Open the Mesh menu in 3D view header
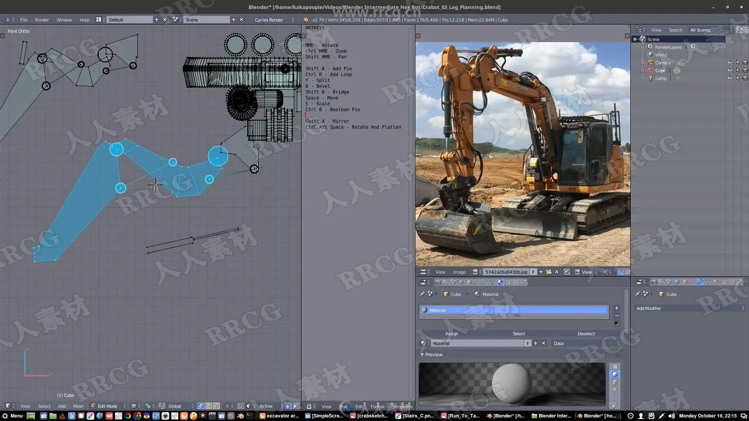This screenshot has width=749, height=421. point(78,406)
